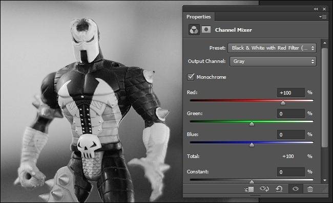This screenshot has height=203, width=333.
Task: Collapse the Properties panel with double arrows
Action: (316, 9)
